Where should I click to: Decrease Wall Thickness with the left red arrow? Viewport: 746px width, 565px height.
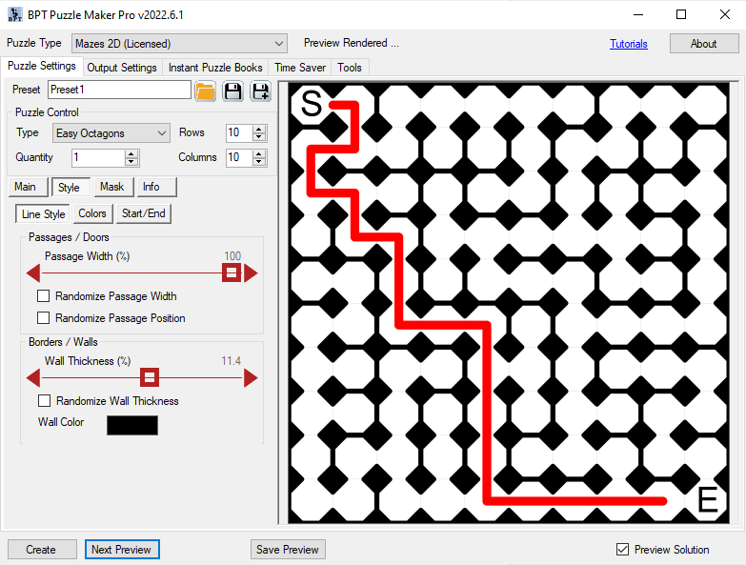click(x=33, y=378)
